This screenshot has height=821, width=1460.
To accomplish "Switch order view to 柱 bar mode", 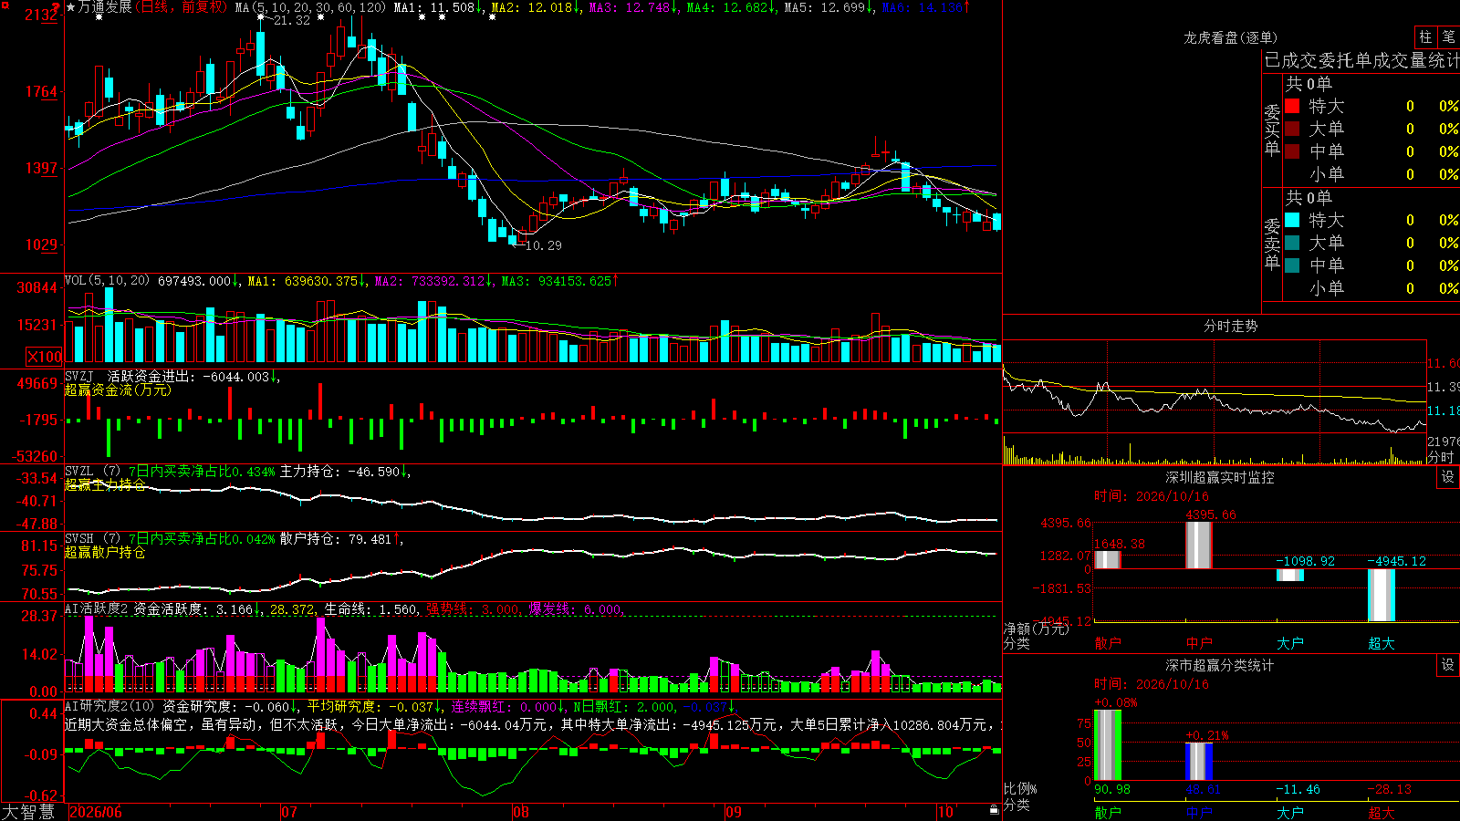I will [1425, 37].
